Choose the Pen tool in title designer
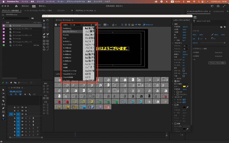This screenshot has width=229, height=143. [x=44, y=34]
